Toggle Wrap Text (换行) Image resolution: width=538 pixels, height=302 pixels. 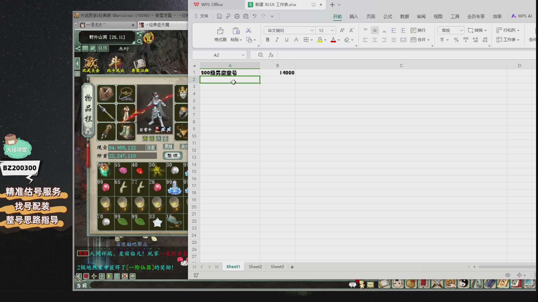(x=418, y=30)
